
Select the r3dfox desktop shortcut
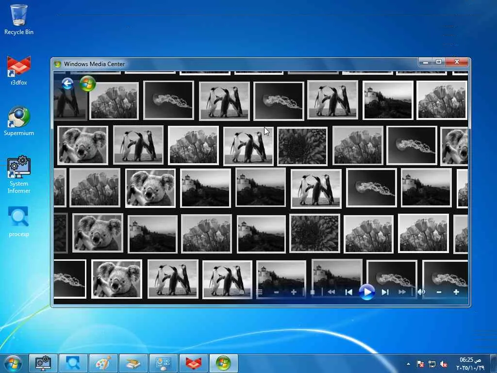click(x=19, y=70)
